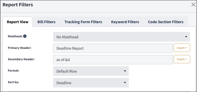
Task: Close the Report Filters dialog
Action: [x=193, y=5]
